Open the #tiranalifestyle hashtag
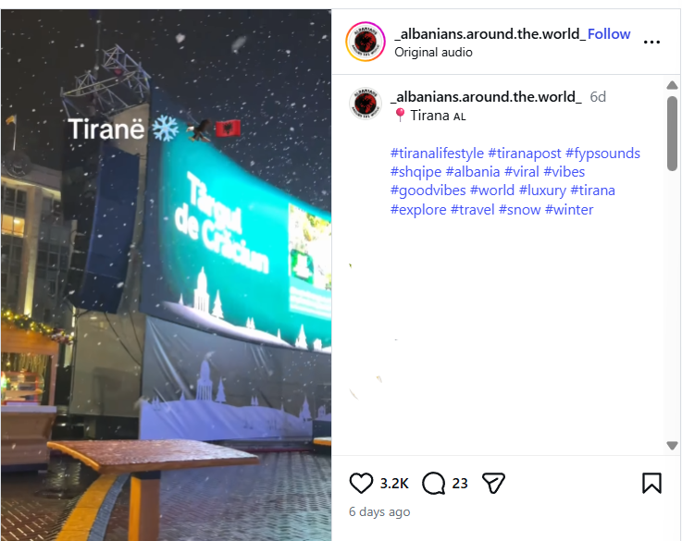 pos(437,154)
